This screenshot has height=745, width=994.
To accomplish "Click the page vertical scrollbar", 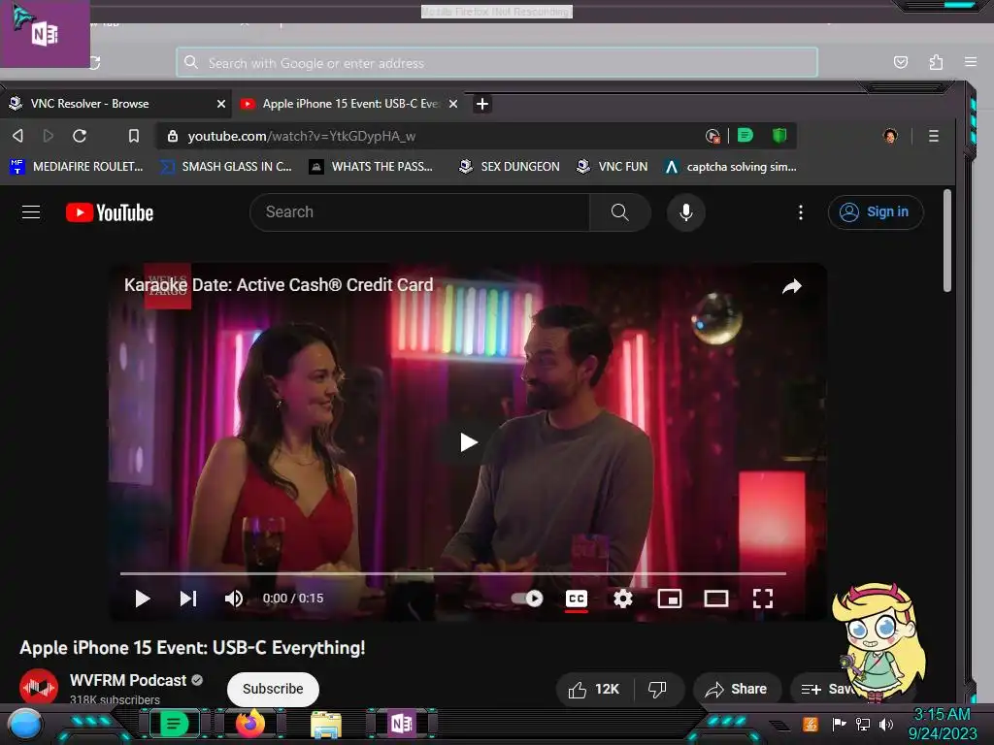I will [947, 241].
